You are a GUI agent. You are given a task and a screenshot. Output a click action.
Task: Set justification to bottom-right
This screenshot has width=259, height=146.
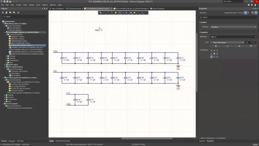217,57
